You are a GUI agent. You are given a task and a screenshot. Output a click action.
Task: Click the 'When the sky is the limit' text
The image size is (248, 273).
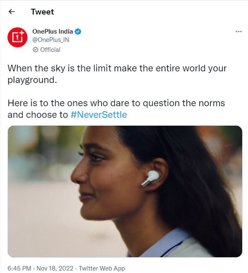tap(59, 68)
